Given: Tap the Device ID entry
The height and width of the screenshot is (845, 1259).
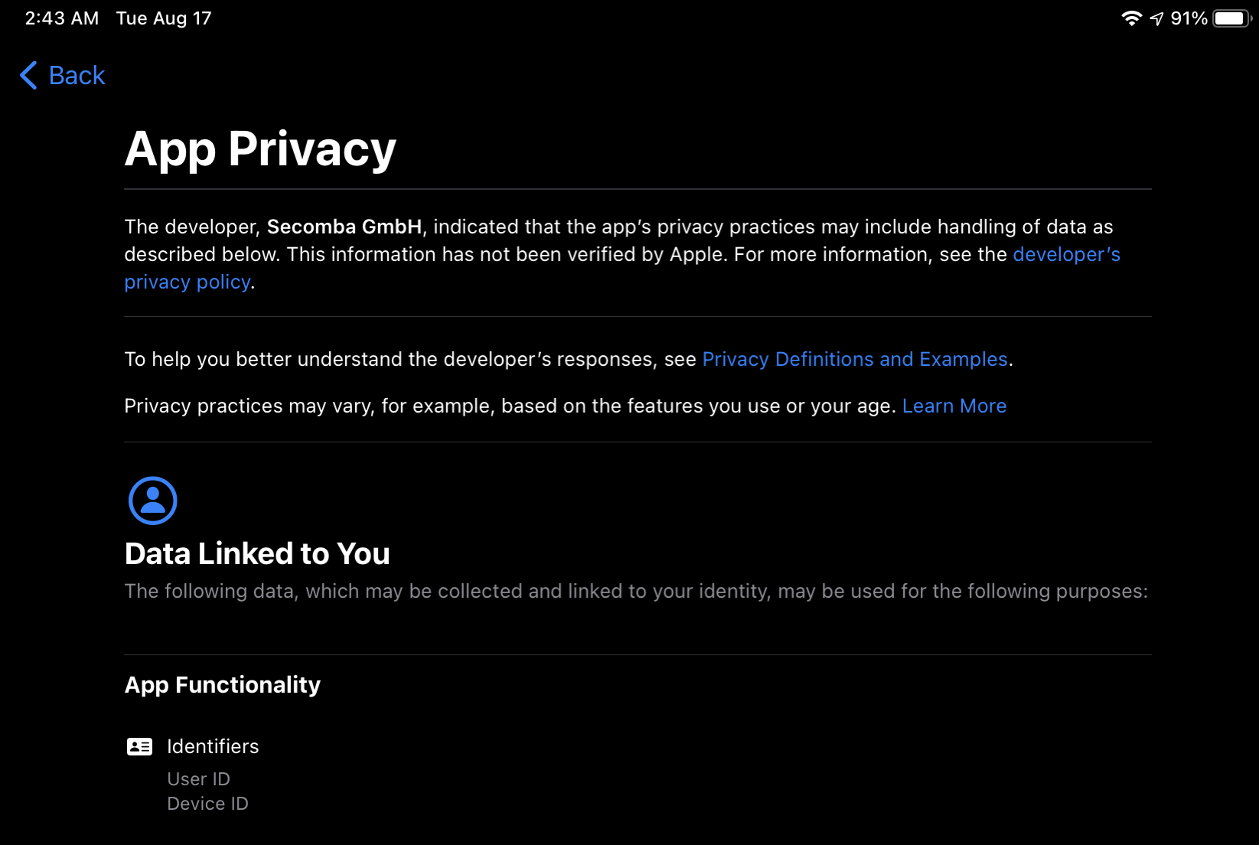Looking at the screenshot, I should 207,803.
